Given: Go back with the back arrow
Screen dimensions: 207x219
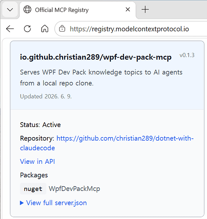Looking at the screenshot, I should tap(10, 28).
